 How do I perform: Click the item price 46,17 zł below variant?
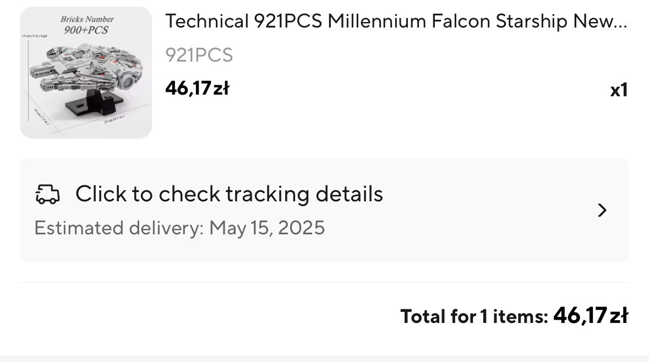tap(197, 88)
